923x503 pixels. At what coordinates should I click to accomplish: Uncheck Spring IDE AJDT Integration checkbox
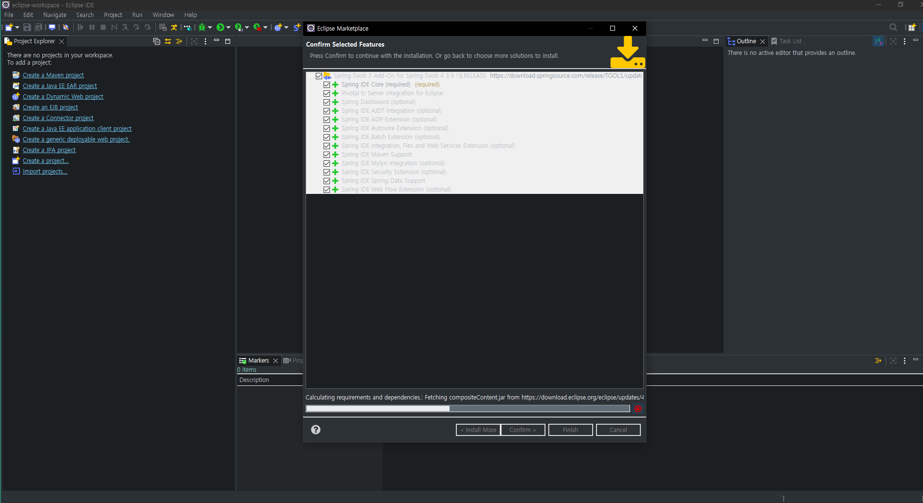pos(326,111)
